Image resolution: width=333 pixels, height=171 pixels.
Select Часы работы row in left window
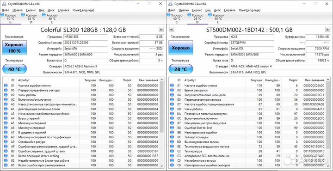click(x=81, y=95)
